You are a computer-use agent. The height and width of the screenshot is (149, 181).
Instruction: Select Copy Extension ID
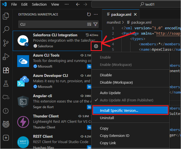click(130, 136)
